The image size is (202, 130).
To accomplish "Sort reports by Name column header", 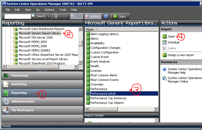I will (121, 29).
